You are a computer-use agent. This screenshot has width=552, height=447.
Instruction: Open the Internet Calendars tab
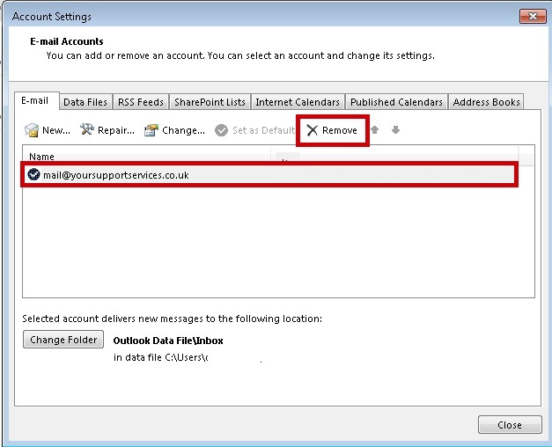coord(298,102)
